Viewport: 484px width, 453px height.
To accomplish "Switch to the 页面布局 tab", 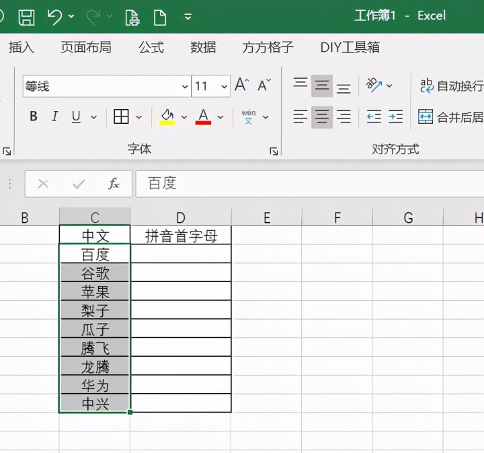I will pos(86,47).
